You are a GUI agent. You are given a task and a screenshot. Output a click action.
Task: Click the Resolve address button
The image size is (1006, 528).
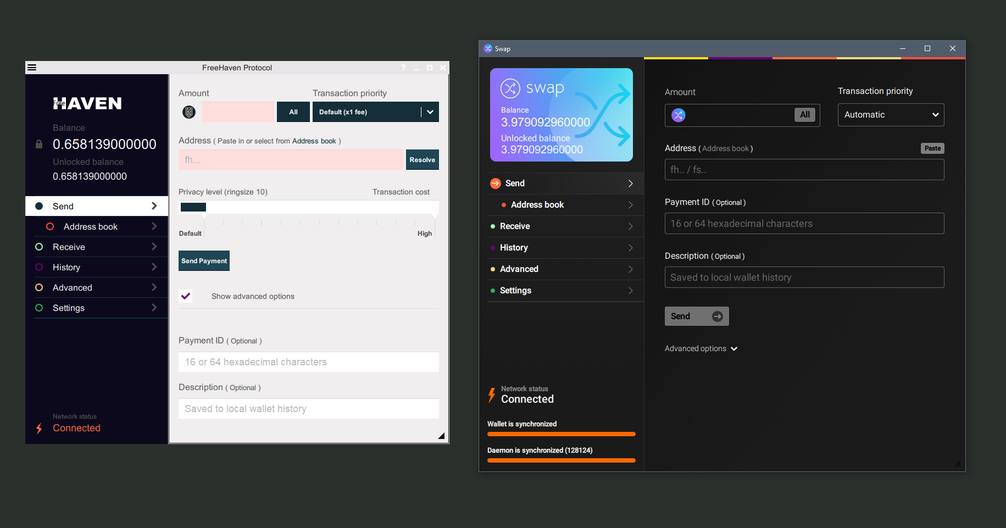(423, 160)
